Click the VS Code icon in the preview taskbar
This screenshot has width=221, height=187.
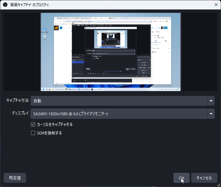(79, 90)
